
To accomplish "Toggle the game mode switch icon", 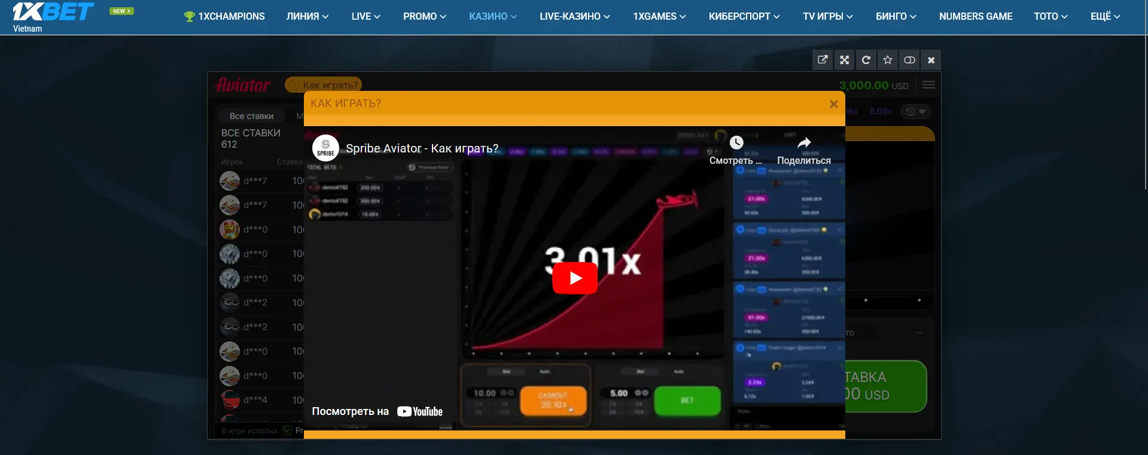I will (x=909, y=60).
